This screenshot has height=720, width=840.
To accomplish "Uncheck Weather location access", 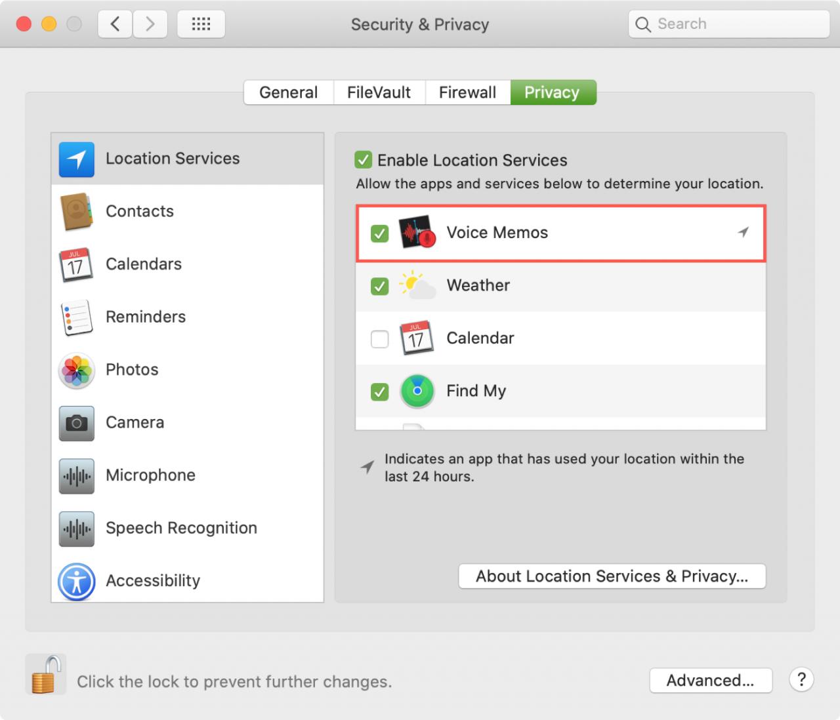I will 379,286.
